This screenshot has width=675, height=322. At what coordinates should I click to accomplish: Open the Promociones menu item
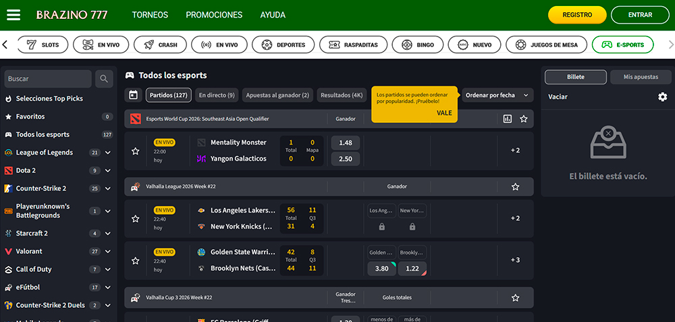pos(214,15)
